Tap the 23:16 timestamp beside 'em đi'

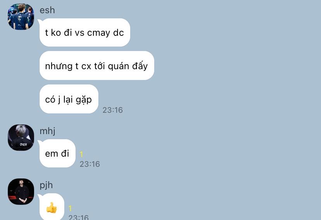pos(90,164)
